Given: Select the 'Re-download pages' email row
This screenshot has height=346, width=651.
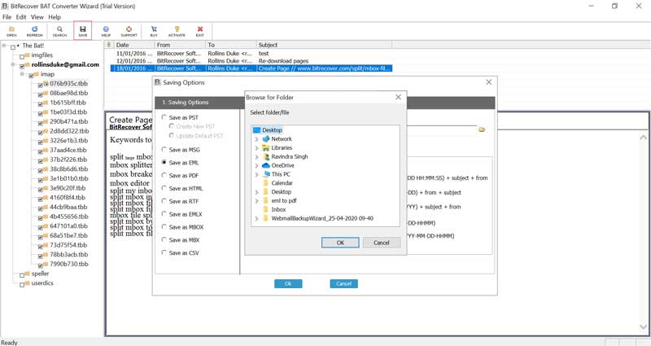Looking at the screenshot, I should point(251,60).
